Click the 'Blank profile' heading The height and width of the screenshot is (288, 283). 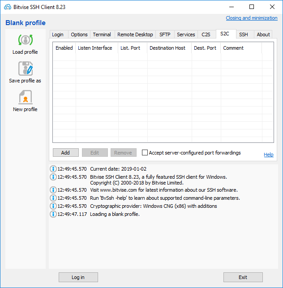pyautogui.click(x=26, y=23)
